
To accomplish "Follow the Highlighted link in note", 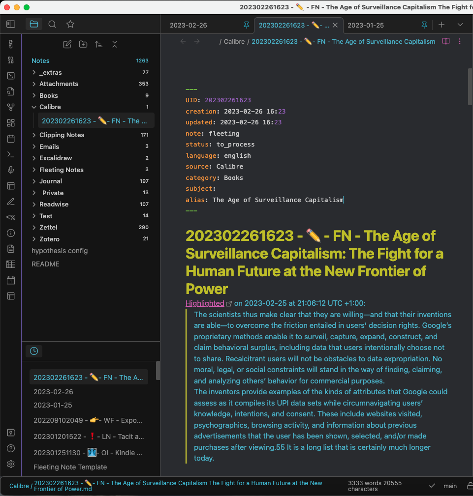I will click(x=205, y=303).
